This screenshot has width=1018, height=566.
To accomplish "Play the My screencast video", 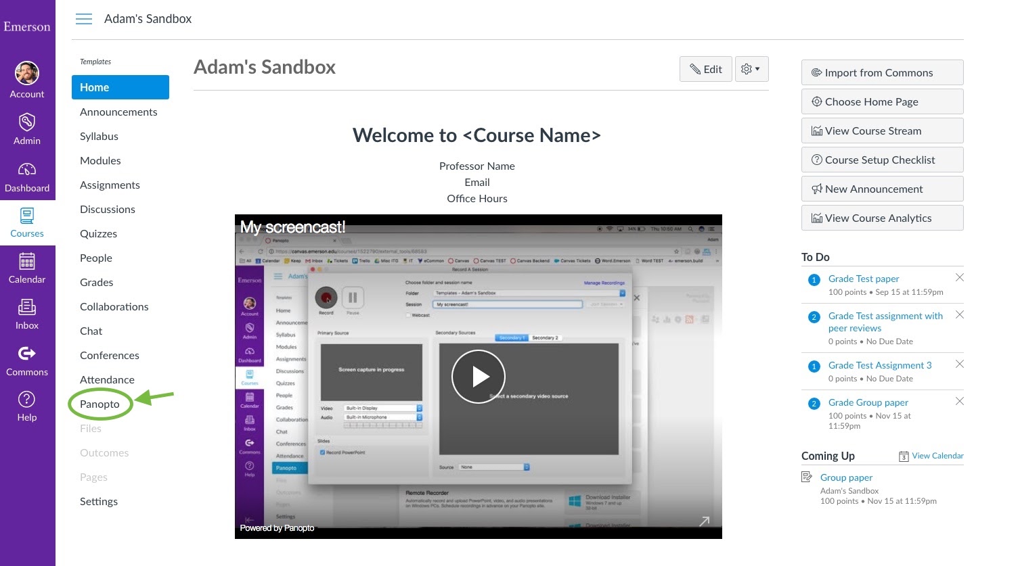I will pos(479,377).
